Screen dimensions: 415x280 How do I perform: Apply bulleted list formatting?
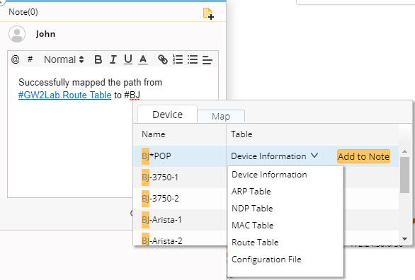coord(193,59)
